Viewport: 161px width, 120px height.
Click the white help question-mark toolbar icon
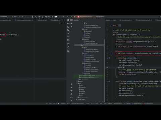click(56, 17)
